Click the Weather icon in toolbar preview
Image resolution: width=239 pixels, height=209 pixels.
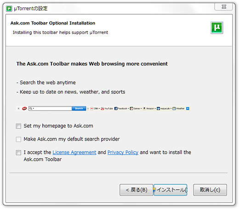tap(174, 108)
